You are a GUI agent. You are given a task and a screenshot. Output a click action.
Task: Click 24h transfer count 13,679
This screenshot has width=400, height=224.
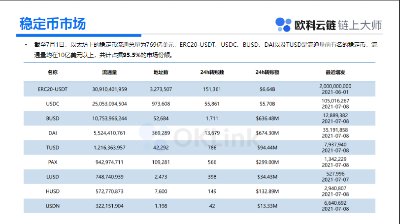[x=212, y=133]
